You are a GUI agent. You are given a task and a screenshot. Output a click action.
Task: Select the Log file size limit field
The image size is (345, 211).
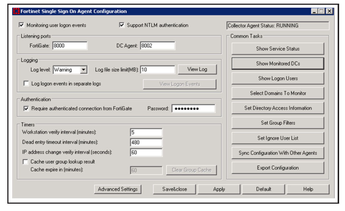point(157,70)
